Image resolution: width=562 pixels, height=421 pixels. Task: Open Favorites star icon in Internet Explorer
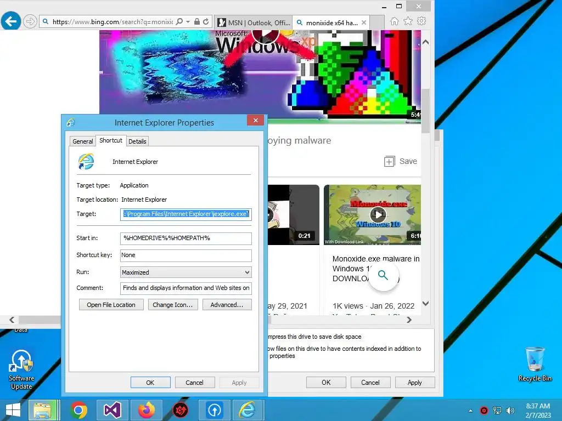pyautogui.click(x=408, y=21)
